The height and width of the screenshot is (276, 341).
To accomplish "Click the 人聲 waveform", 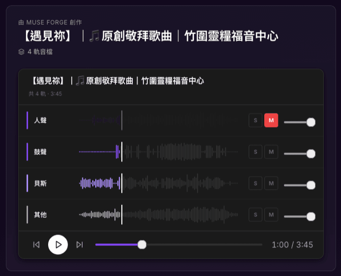I will (x=158, y=120).
